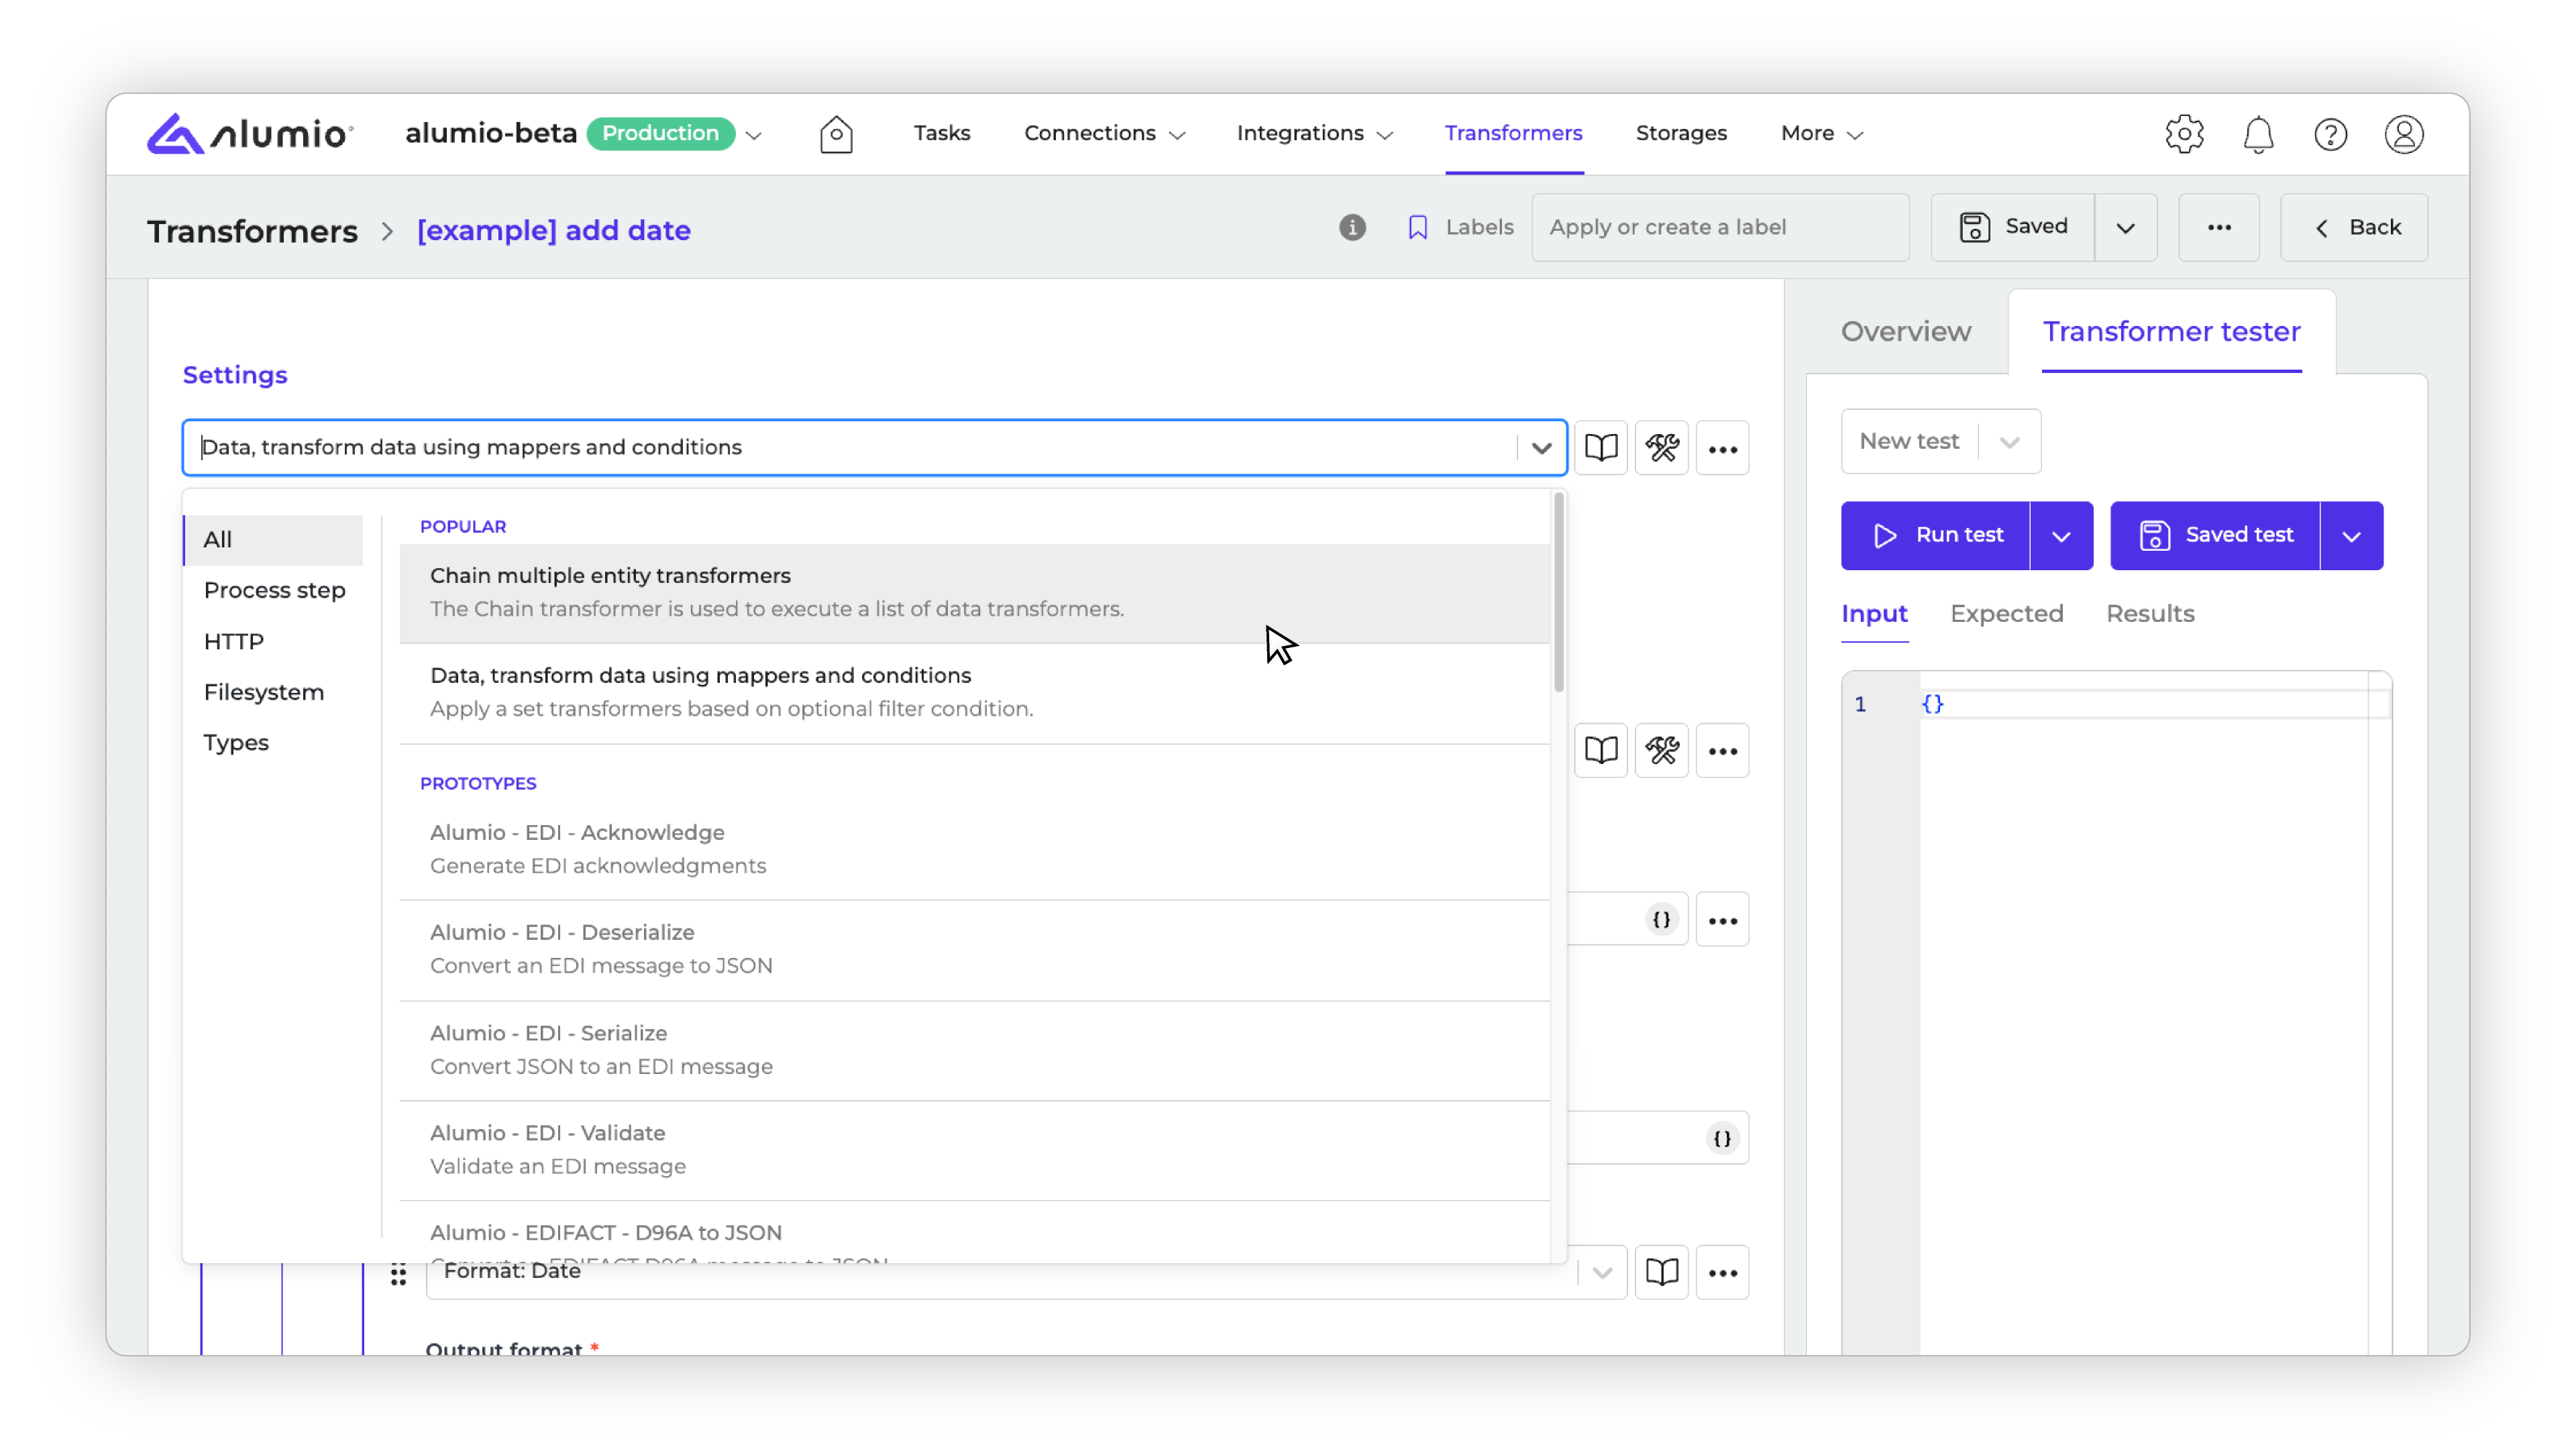Open the second row's documentation book icon

(x=1601, y=750)
